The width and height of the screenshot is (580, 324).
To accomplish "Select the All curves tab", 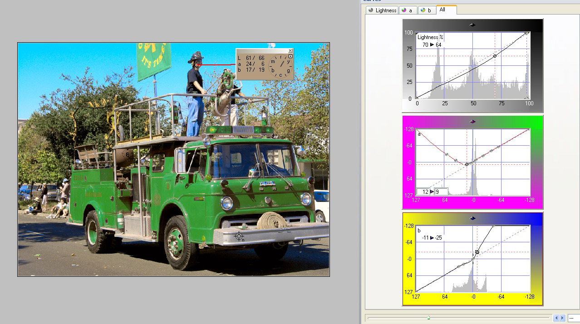I will click(446, 10).
